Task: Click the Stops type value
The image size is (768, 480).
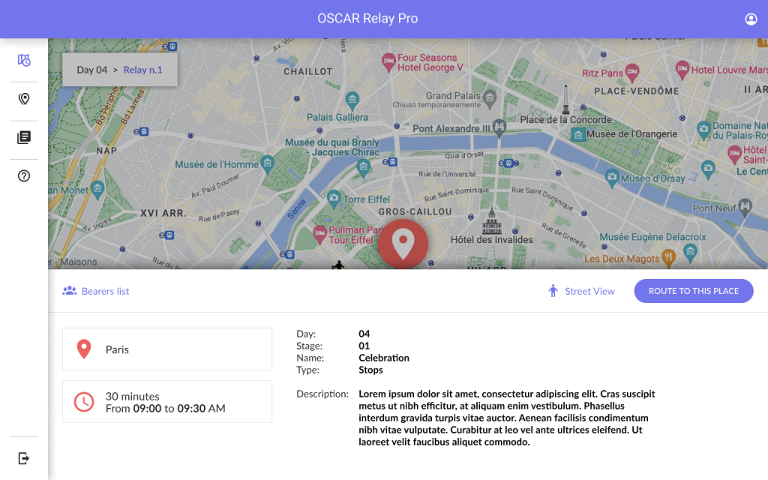Action: pos(370,370)
